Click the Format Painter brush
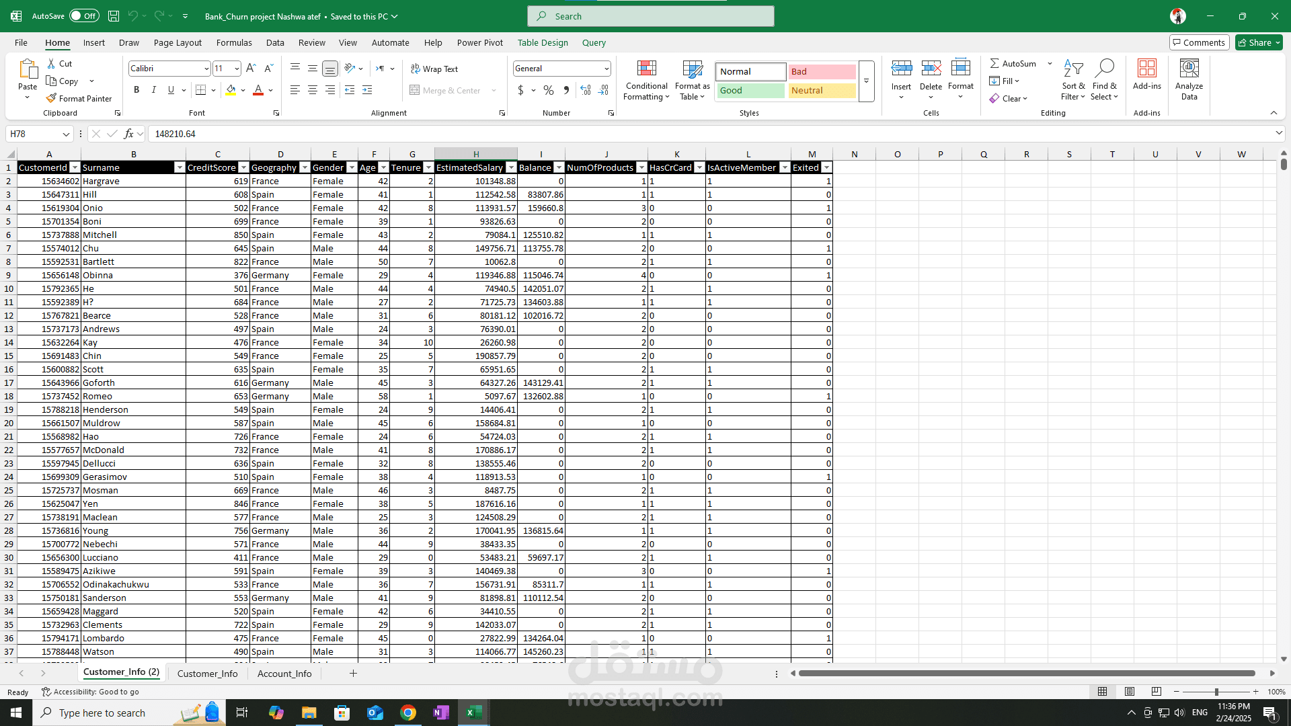This screenshot has height=726, width=1291. point(52,98)
